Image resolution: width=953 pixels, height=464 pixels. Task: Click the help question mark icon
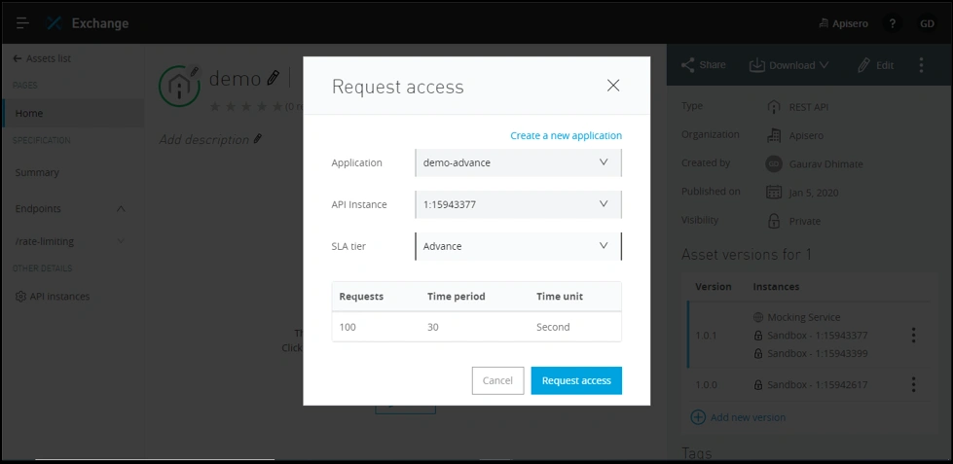tap(891, 23)
